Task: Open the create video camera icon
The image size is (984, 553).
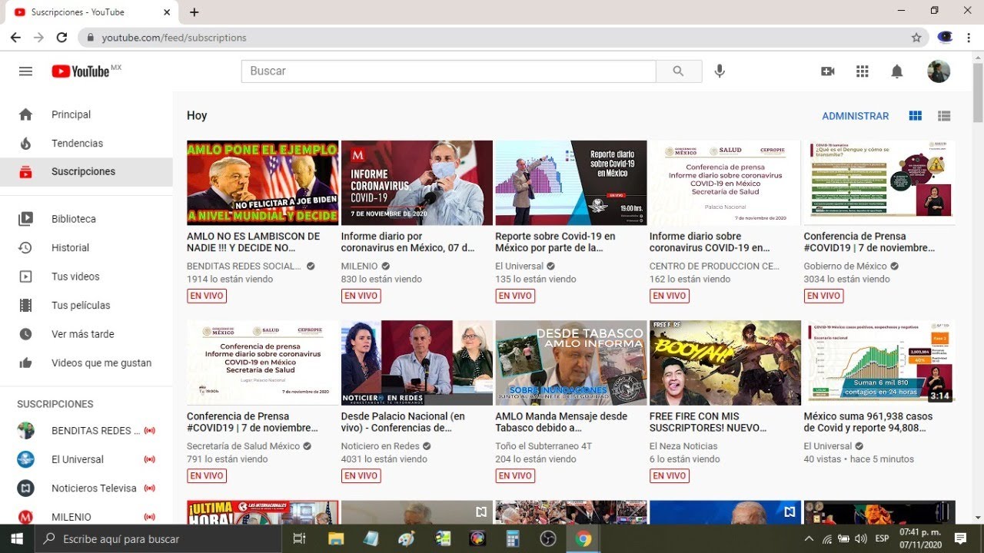Action: pyautogui.click(x=828, y=71)
